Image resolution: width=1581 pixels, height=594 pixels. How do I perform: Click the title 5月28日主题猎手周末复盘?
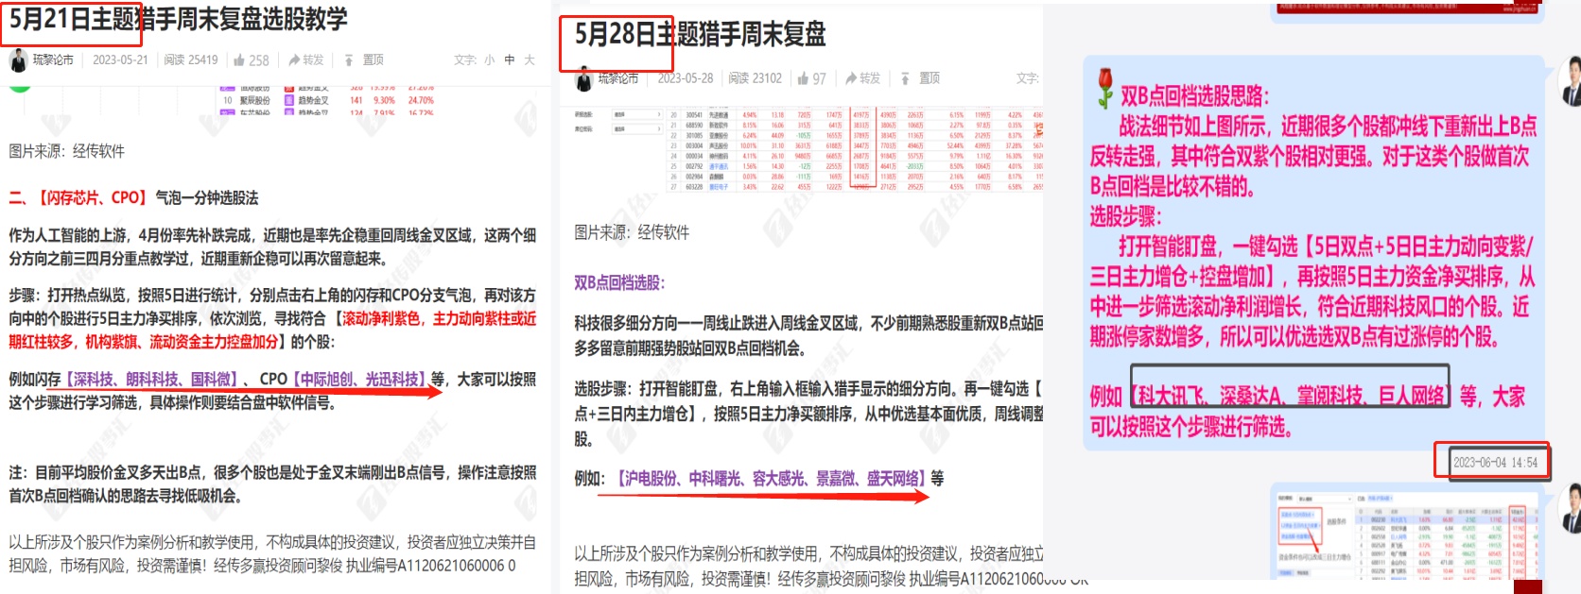[x=700, y=35]
